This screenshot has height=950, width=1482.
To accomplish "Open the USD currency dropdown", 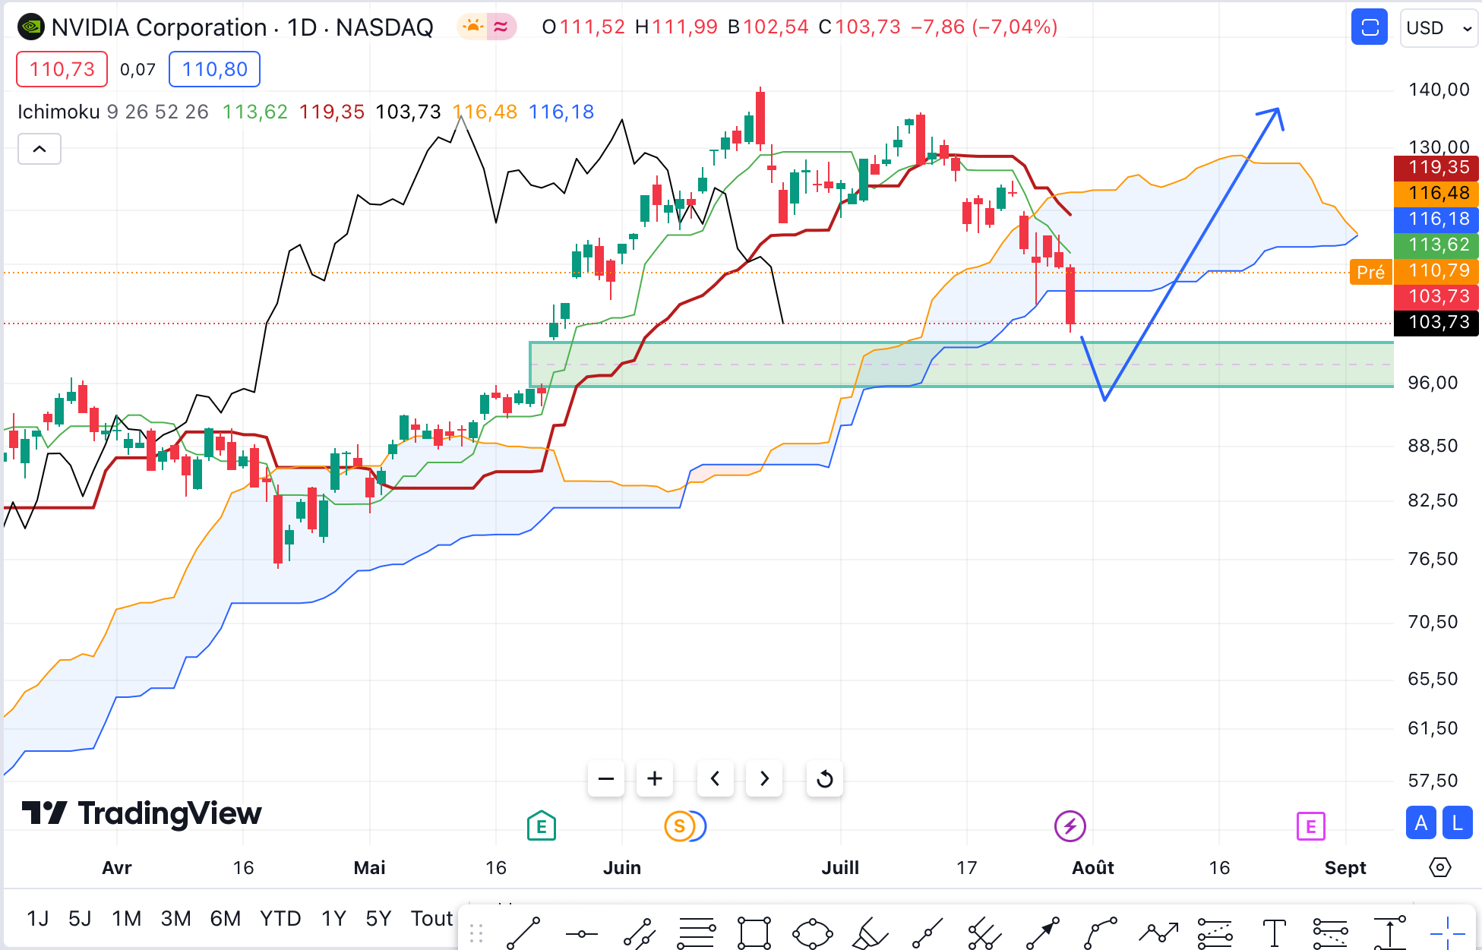I will tap(1438, 28).
